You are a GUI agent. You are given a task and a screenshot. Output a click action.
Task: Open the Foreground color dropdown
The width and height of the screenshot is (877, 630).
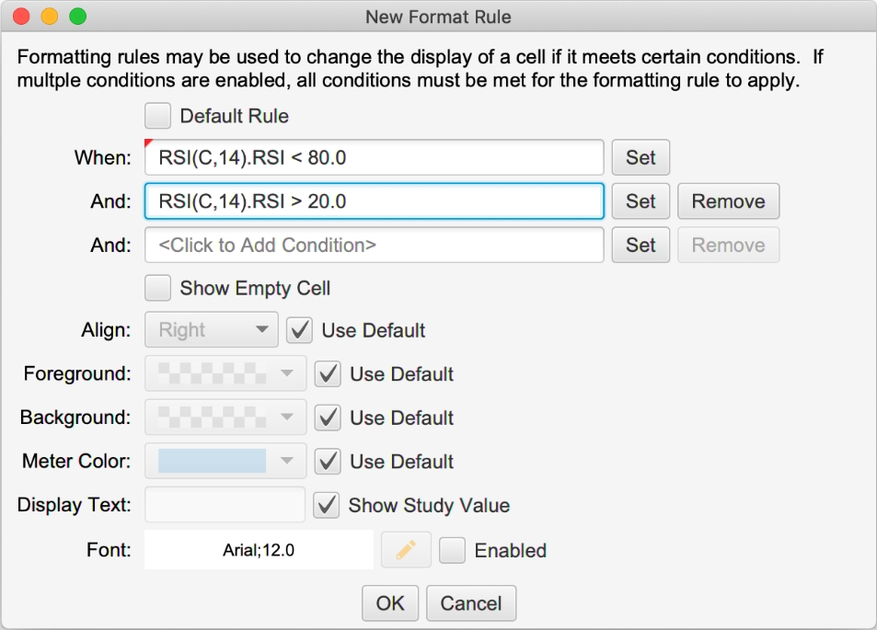(225, 373)
